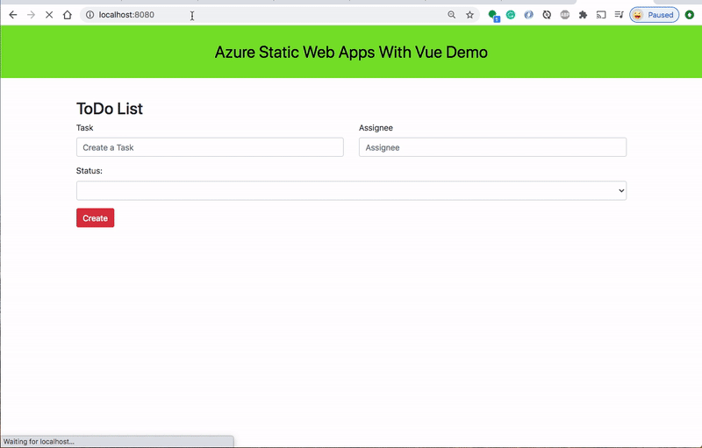Click the green update indicator at the toolbar's right end
The image size is (702, 448).
pos(690,15)
